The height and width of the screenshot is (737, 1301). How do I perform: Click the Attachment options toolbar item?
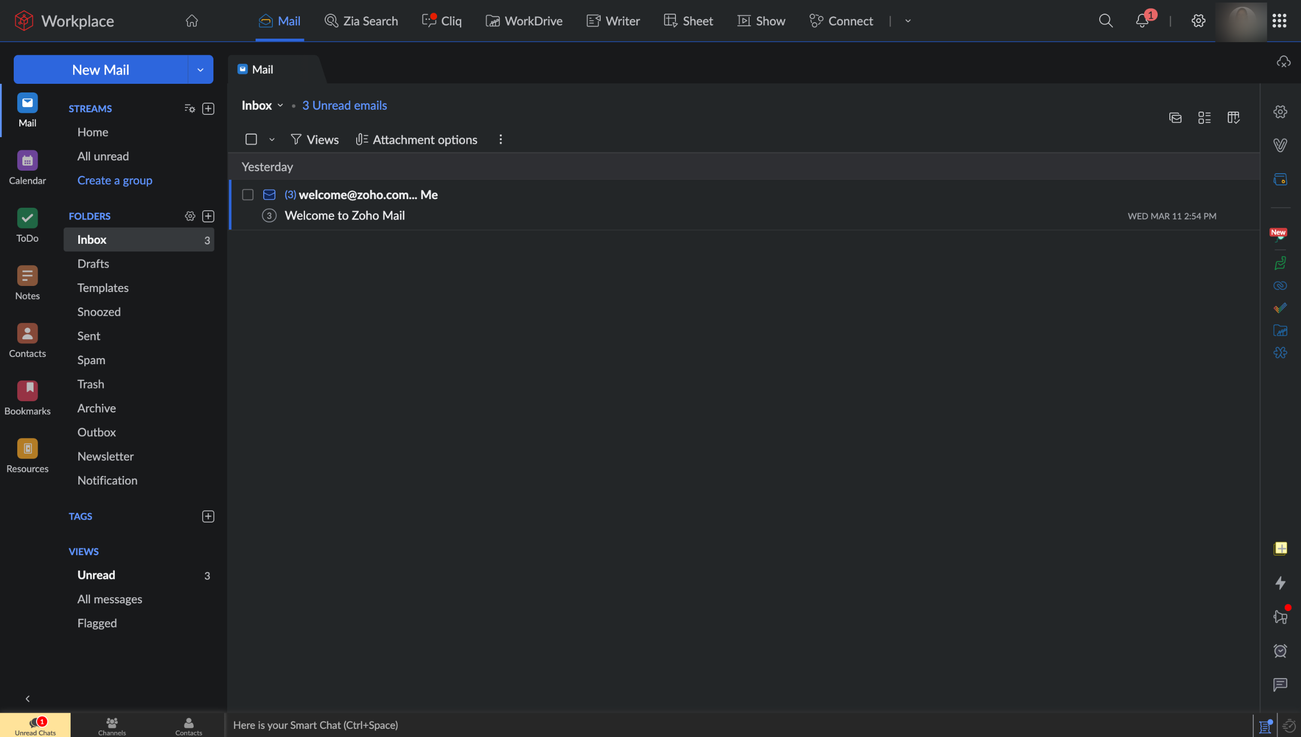tap(416, 140)
